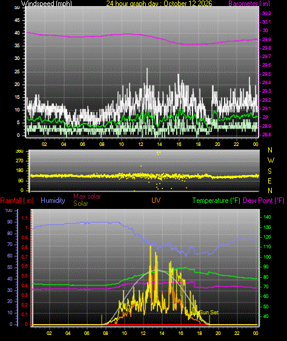Click humidity scale value 100

tap(8, 211)
